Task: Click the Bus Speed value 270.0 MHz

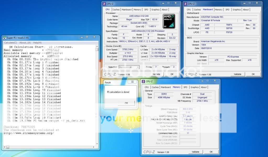Action: click(128, 57)
